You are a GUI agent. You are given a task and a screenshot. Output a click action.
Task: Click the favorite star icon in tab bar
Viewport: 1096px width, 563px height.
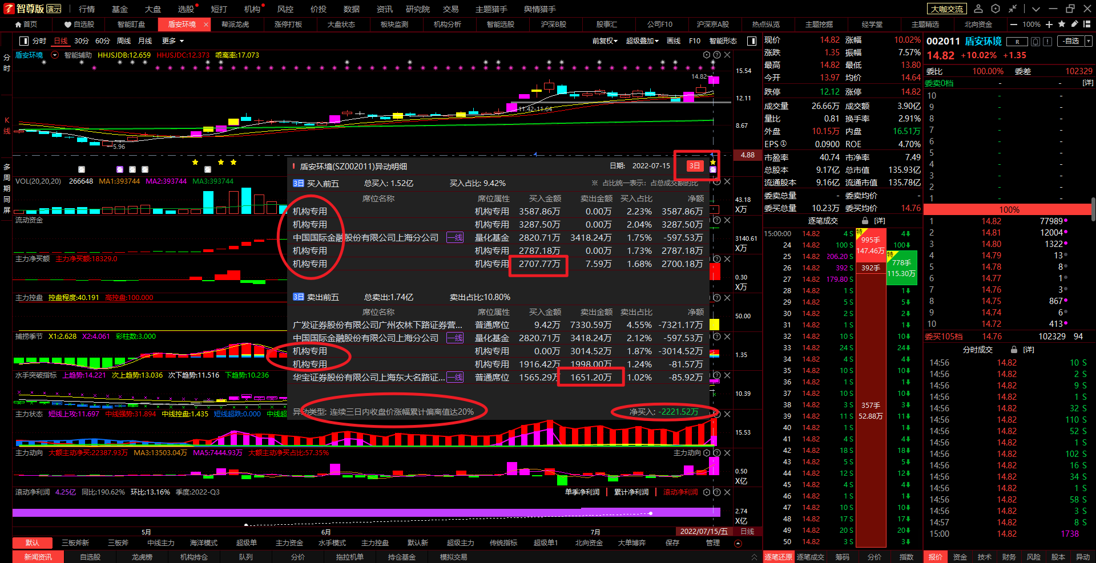pyautogui.click(x=1062, y=24)
